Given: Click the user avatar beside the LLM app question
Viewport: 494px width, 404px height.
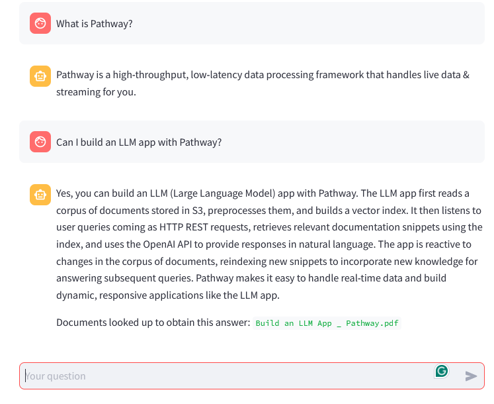Looking at the screenshot, I should click(40, 142).
